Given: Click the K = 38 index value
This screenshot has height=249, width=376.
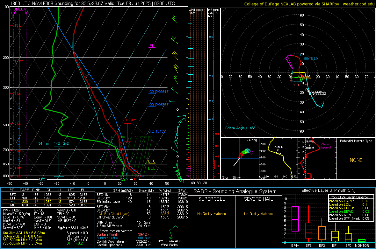Looking at the screenshot, I should [x=39, y=211].
